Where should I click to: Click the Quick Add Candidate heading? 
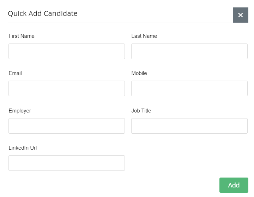(43, 13)
